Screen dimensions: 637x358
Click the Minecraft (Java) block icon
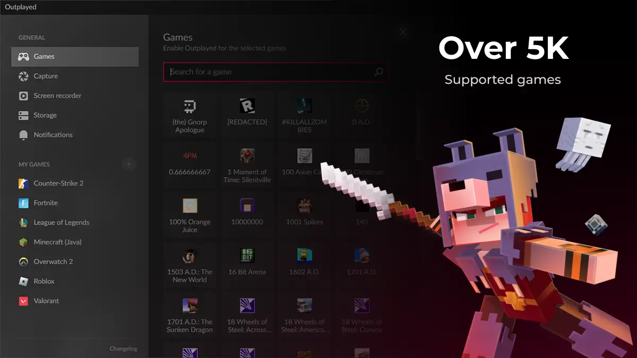pos(23,242)
